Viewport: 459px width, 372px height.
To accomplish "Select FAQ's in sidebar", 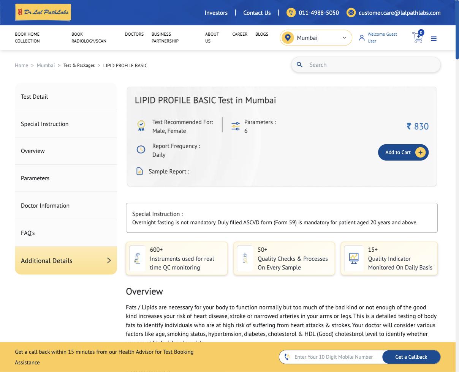I will coord(66,233).
